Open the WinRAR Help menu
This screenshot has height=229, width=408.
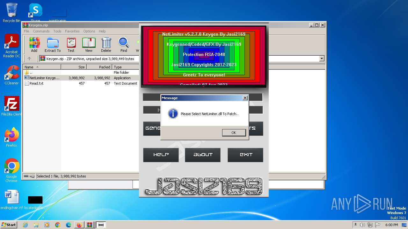click(102, 31)
